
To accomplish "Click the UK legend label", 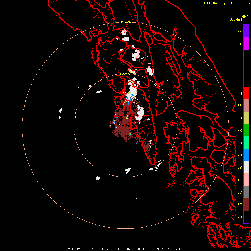I will tap(239, 44).
